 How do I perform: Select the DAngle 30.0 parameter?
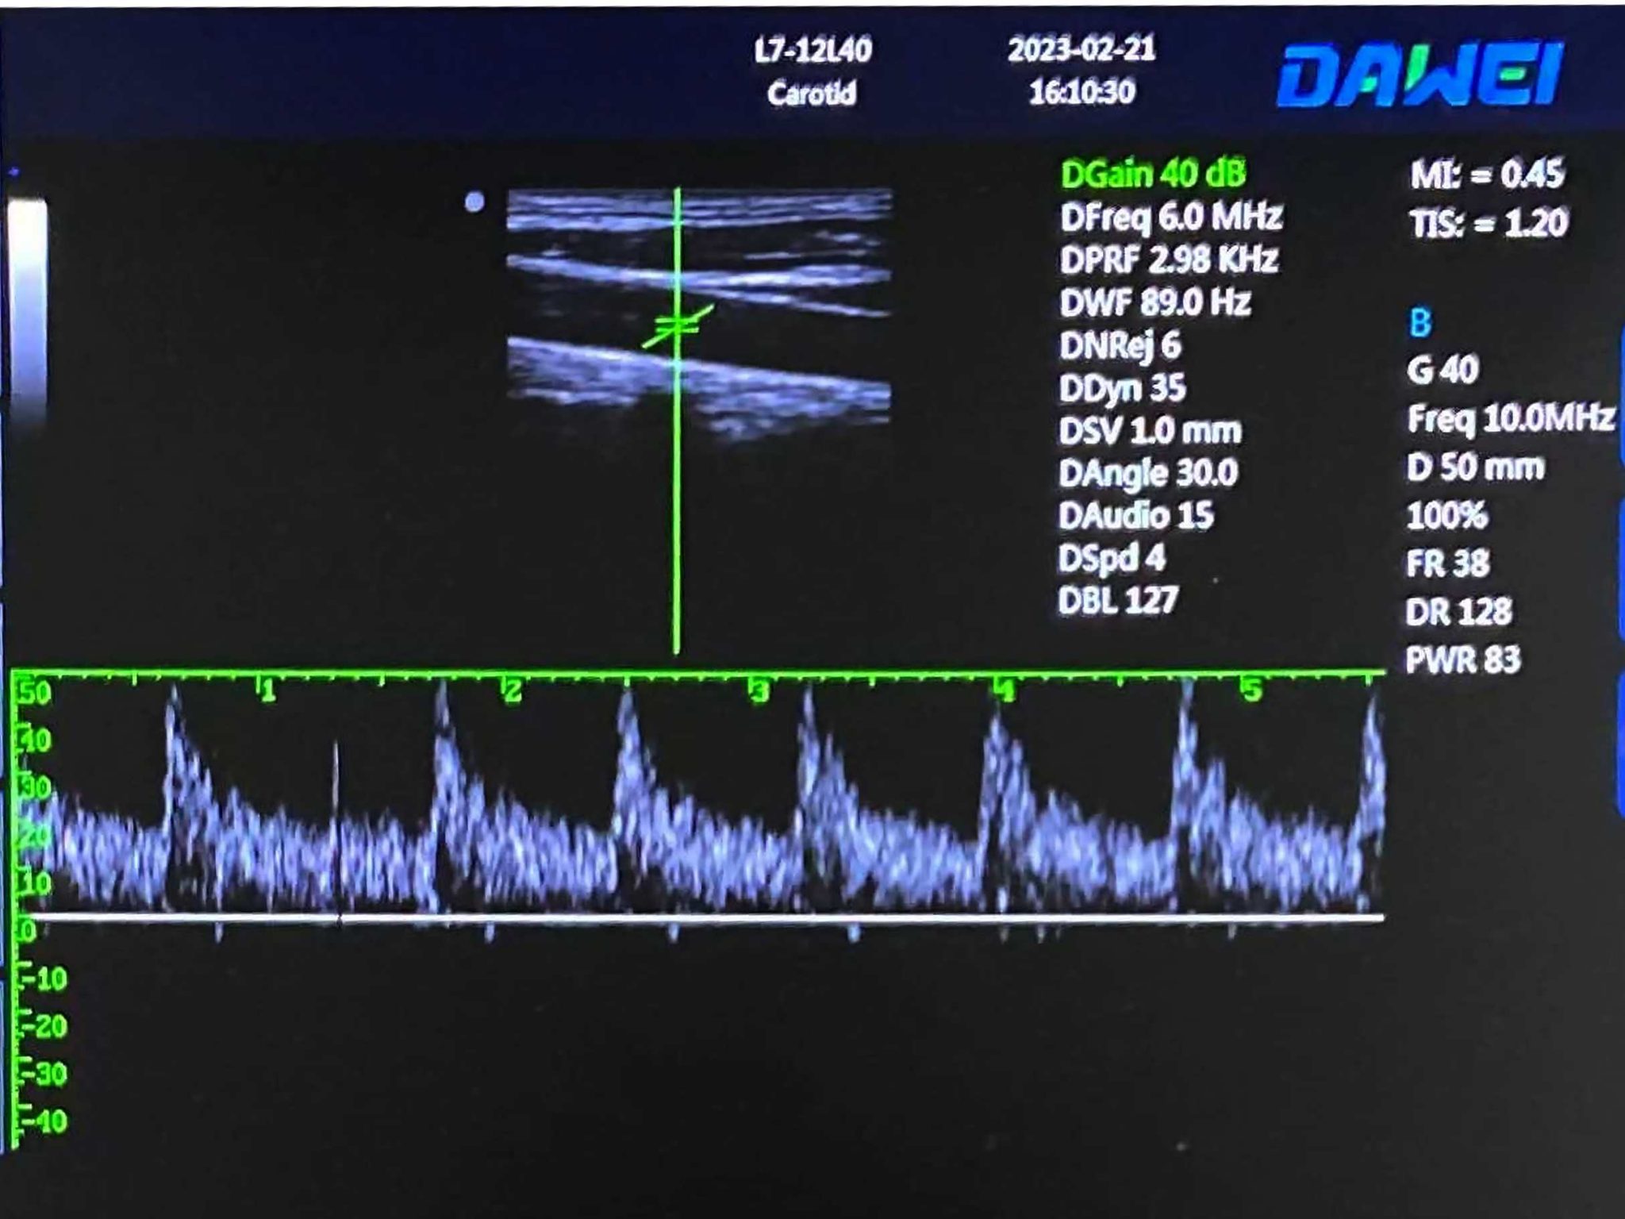point(1147,474)
